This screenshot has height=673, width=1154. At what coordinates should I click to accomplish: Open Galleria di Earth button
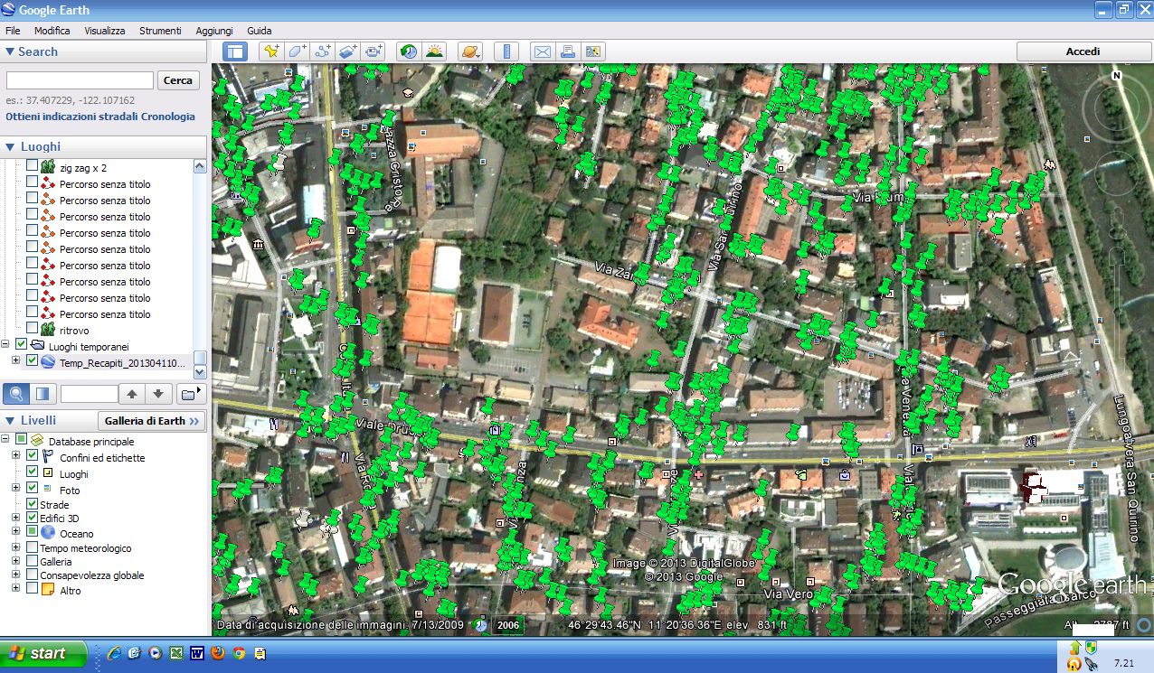(151, 421)
